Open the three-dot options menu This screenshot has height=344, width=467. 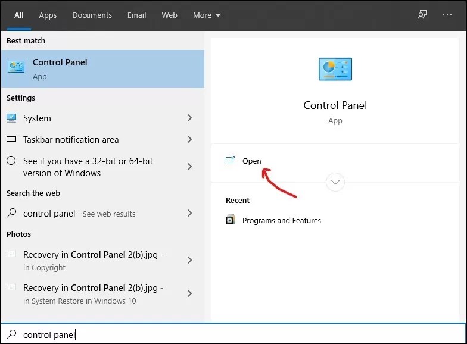point(447,15)
